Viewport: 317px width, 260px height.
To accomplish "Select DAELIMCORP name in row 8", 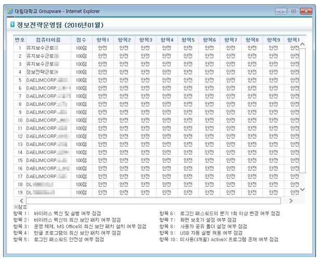I will pyautogui.click(x=47, y=104).
